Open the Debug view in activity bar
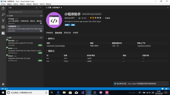Image resolution: width=170 pixels, height=95 pixels. tap(3, 27)
